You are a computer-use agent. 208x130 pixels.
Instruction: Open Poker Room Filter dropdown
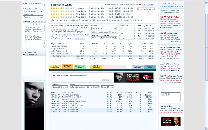[x=33, y=11]
